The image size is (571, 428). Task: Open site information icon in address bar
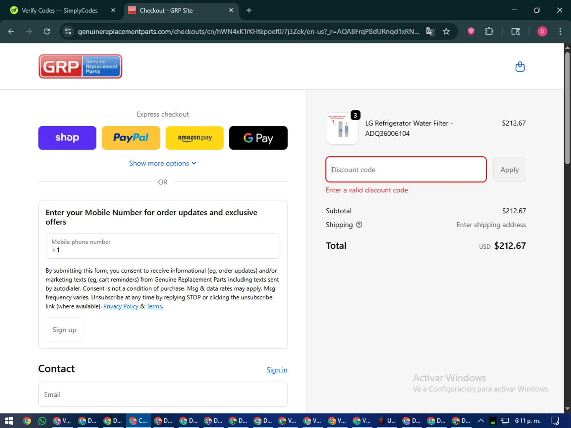[x=68, y=31]
